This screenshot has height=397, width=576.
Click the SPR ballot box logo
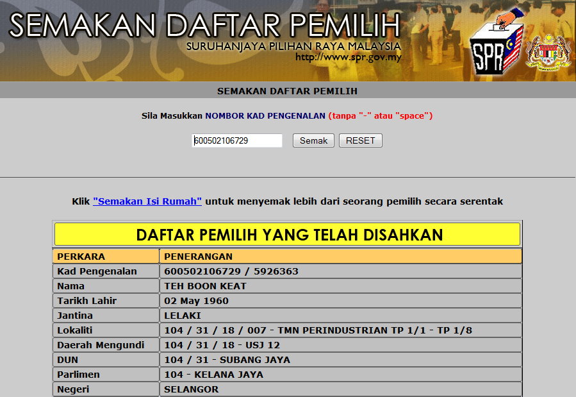pos(497,42)
